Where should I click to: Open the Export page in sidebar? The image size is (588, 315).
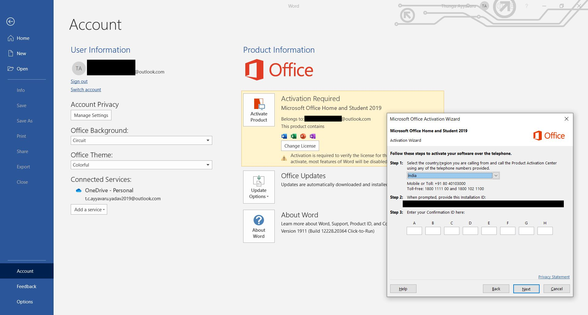click(x=23, y=167)
